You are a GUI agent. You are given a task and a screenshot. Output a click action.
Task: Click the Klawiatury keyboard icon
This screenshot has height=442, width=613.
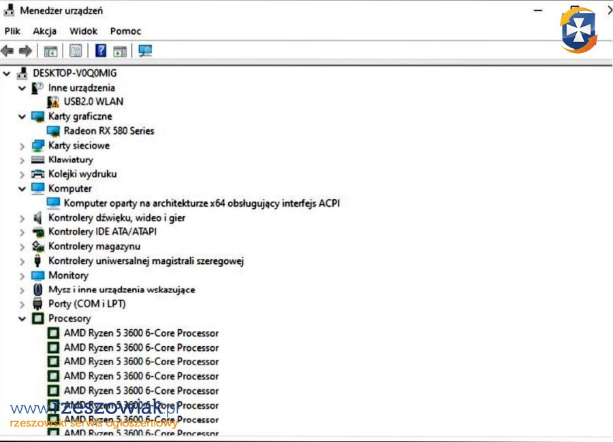(38, 160)
